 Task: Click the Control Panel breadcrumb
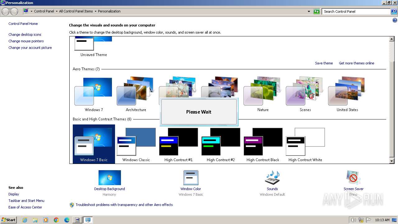(44, 11)
